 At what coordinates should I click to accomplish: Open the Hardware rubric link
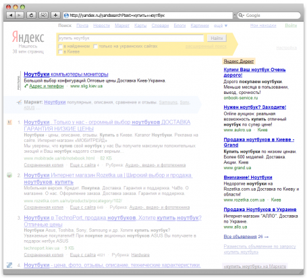140,255
